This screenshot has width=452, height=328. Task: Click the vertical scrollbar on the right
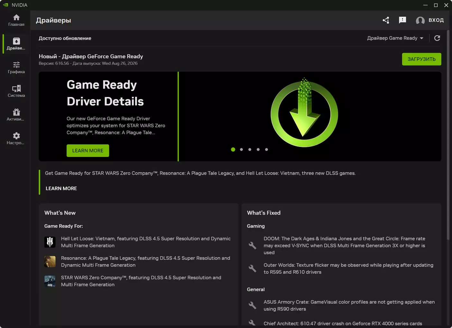[448, 135]
